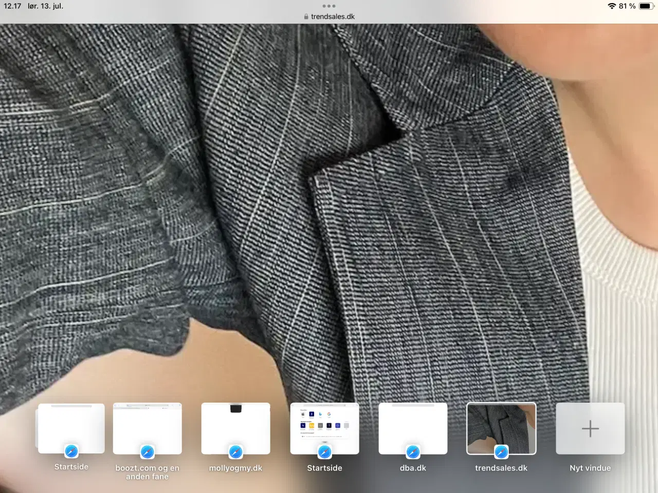Tap the 'boozt.com og en anden fane' label
658x493 pixels.
pyautogui.click(x=147, y=472)
